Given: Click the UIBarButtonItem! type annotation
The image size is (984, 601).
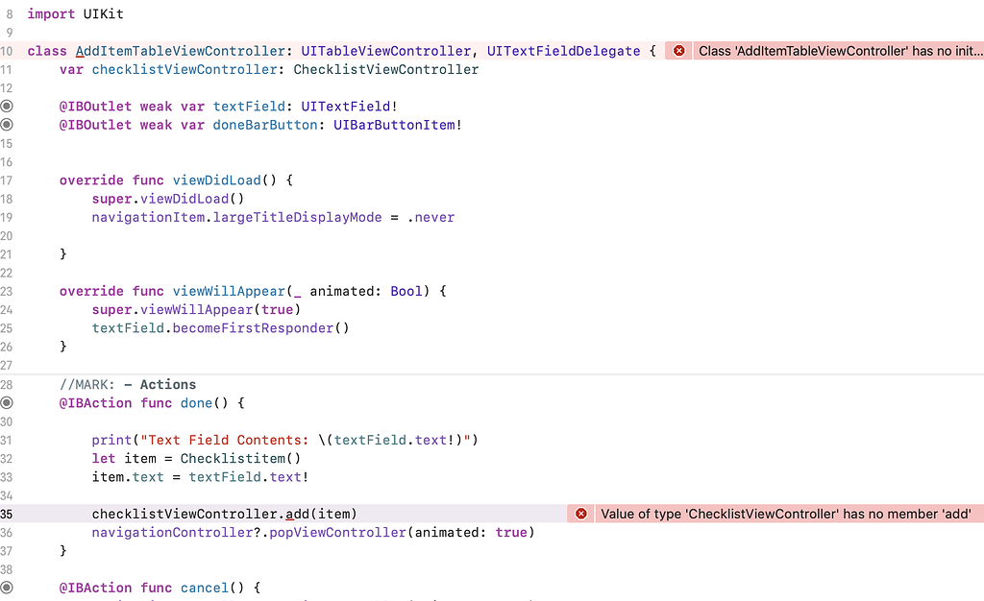Looking at the screenshot, I should (x=398, y=125).
